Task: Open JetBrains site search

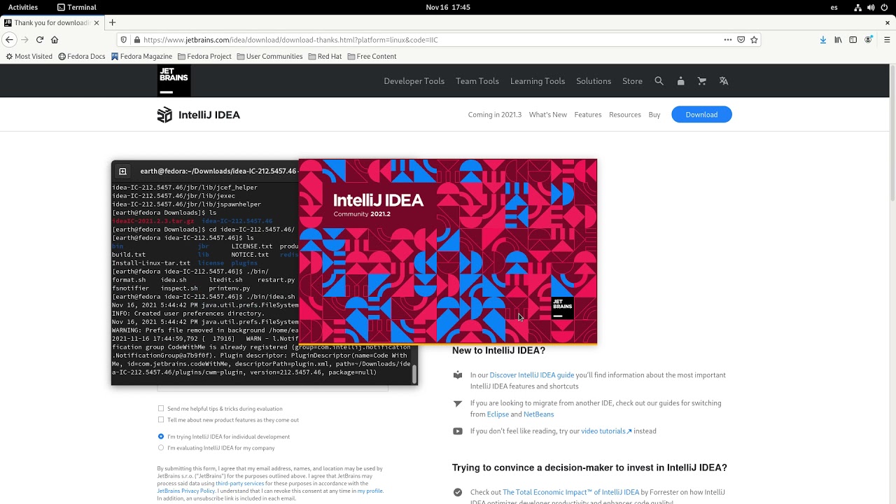Action: (659, 81)
